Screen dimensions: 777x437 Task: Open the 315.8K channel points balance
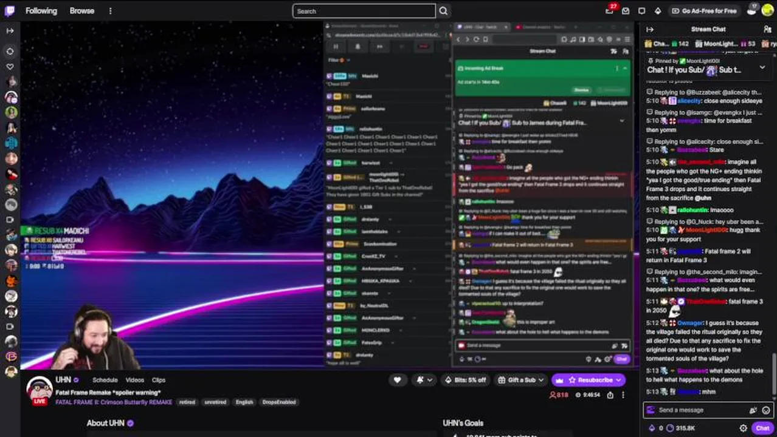[680, 428]
